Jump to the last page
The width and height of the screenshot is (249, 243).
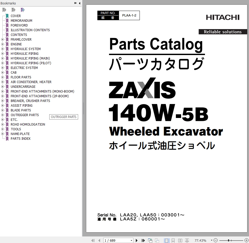coord(143,240)
